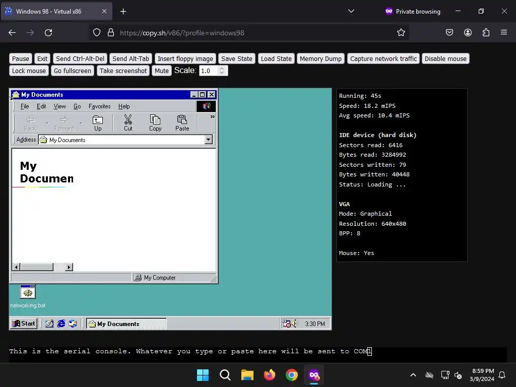Image resolution: width=516 pixels, height=387 pixels.
Task: Click the Back arrow in My Documents toolbar
Action: [30, 123]
